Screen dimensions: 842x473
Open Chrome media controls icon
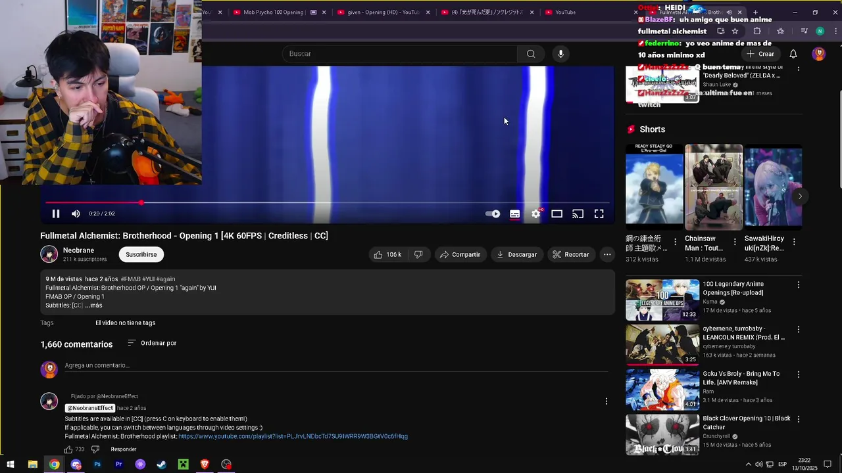point(804,31)
